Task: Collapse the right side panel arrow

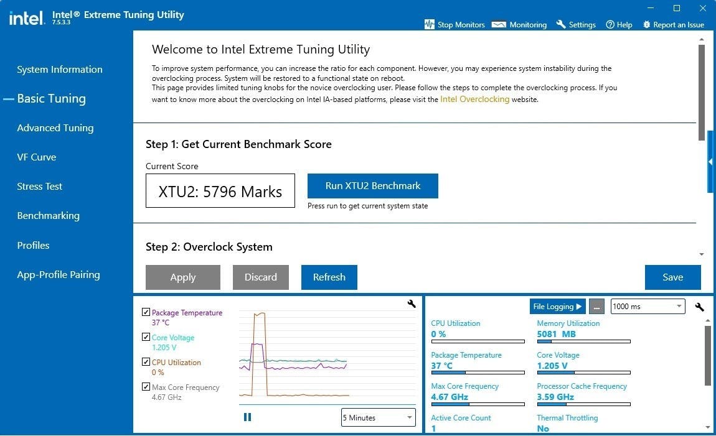Action: [x=710, y=162]
